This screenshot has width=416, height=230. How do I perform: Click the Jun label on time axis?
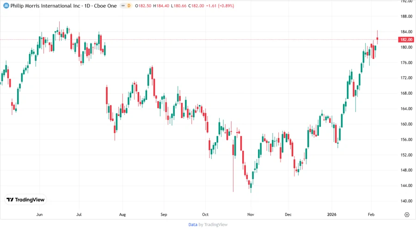point(39,214)
